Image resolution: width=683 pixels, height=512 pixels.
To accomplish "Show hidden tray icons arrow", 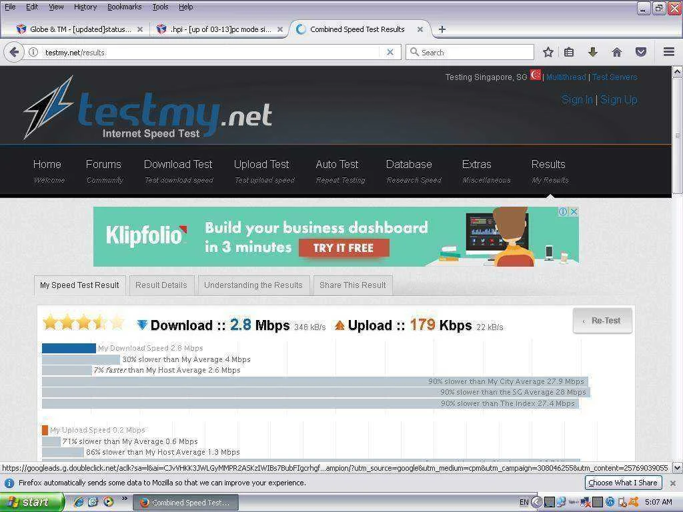I will pos(537,502).
